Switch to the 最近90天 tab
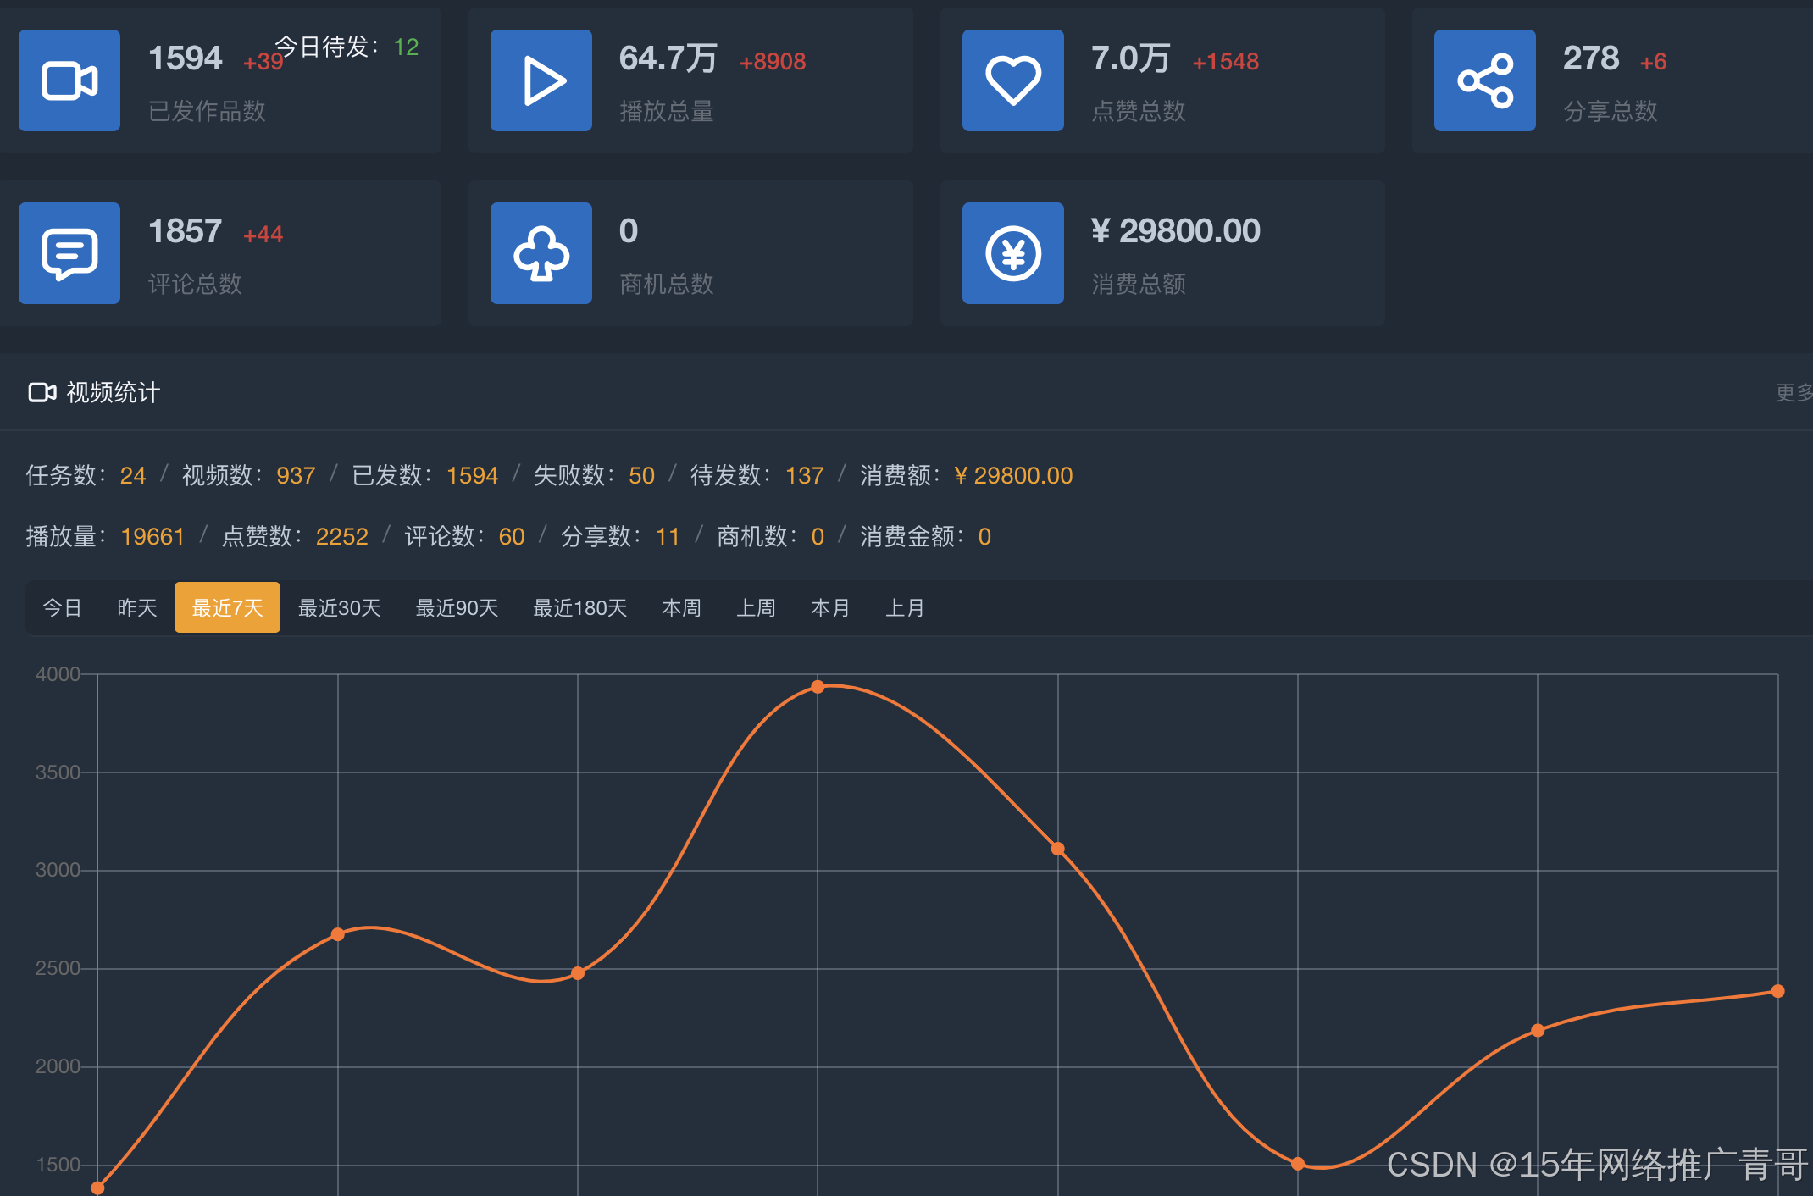 pos(457,607)
